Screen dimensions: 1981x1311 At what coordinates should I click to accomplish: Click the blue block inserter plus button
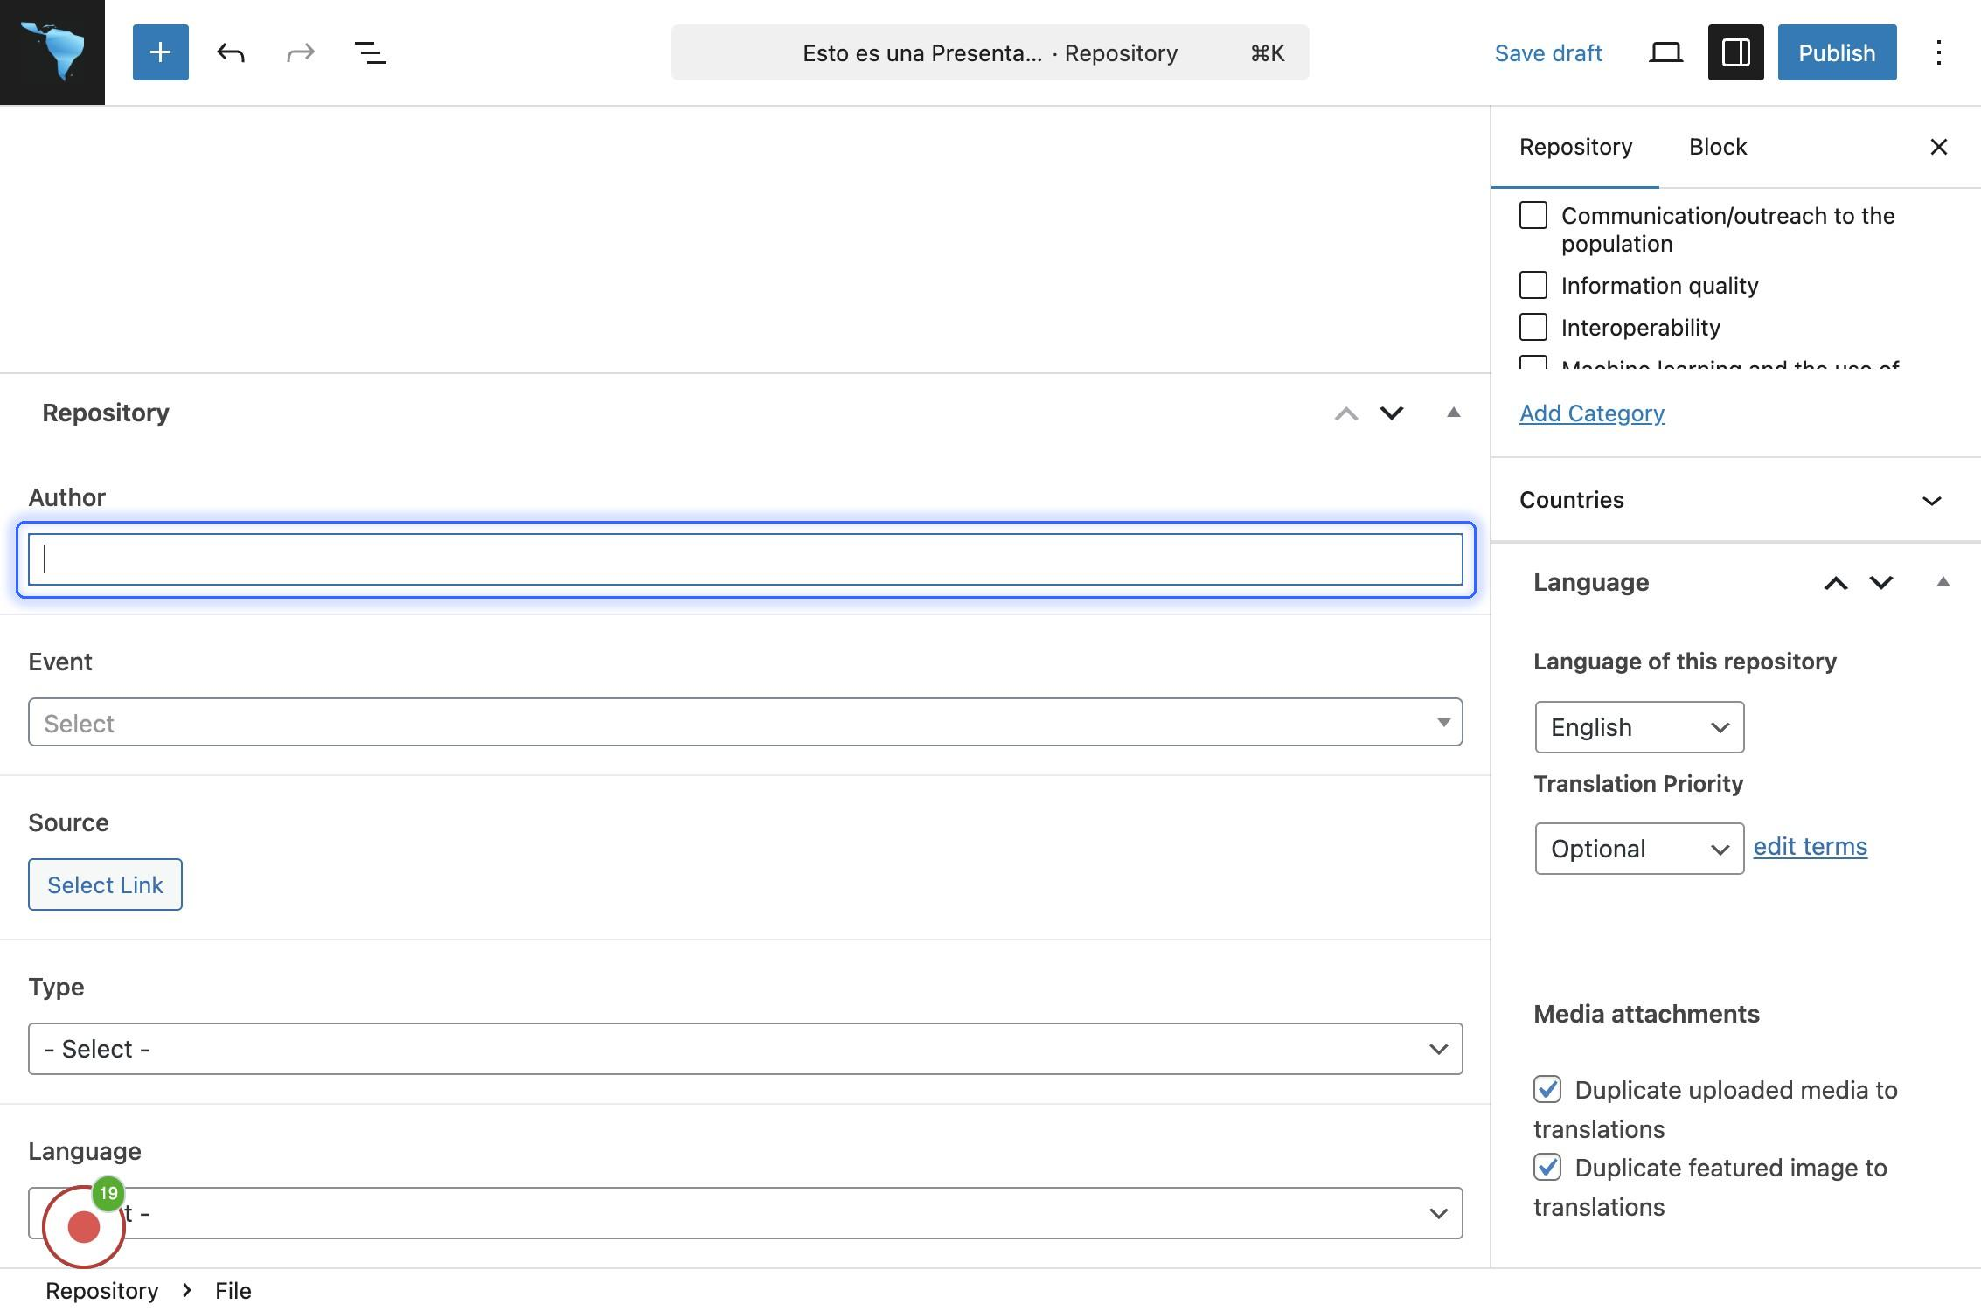160,52
